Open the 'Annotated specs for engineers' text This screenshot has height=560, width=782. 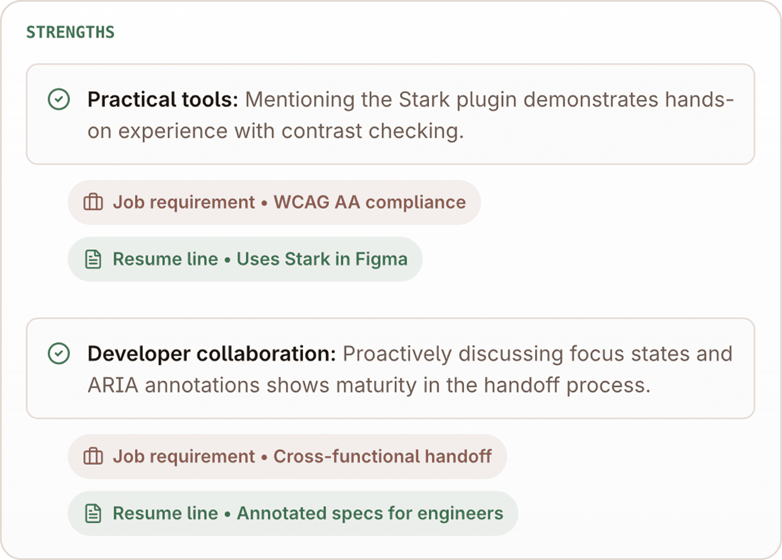(370, 513)
